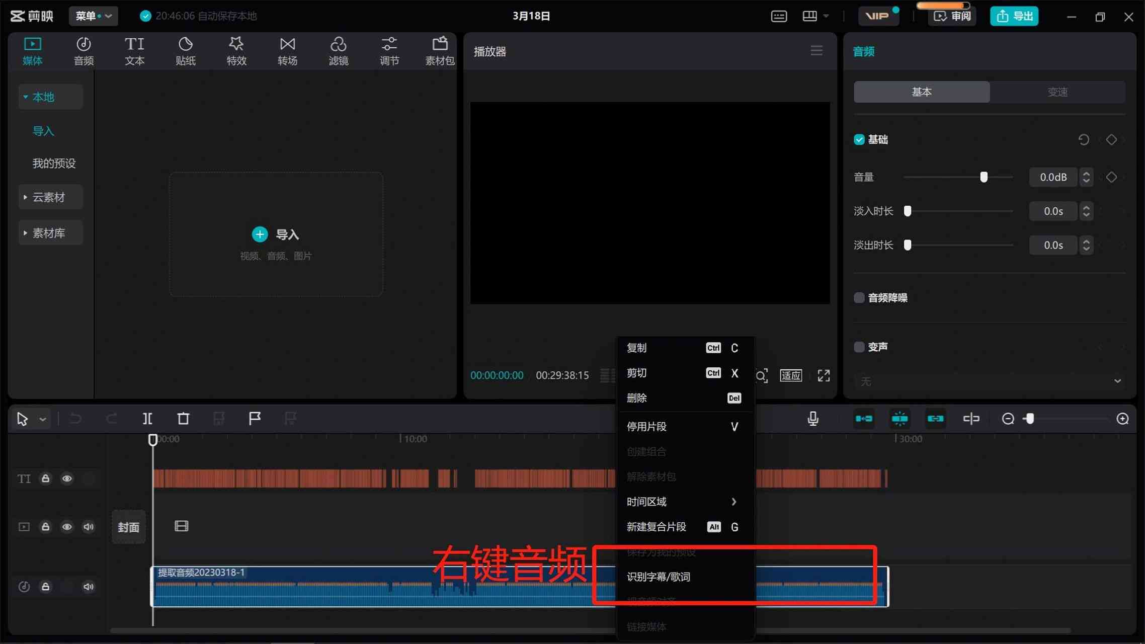Image resolution: width=1145 pixels, height=644 pixels.
Task: Click the 文本 (Text) tool icon
Action: point(134,49)
